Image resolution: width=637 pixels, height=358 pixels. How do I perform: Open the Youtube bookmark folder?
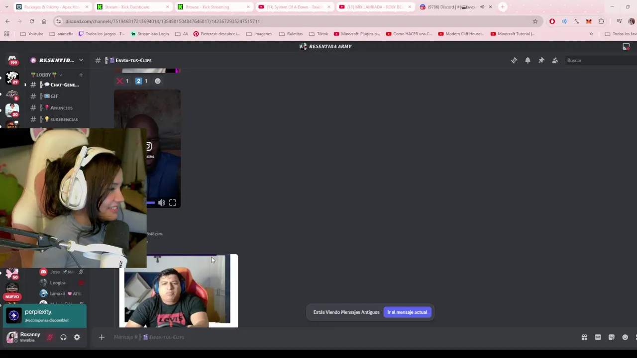(32, 34)
